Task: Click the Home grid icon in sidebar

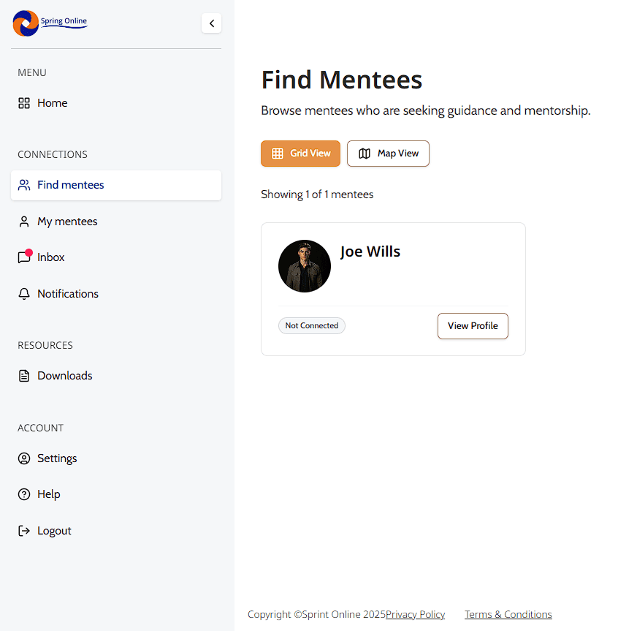Action: point(24,102)
